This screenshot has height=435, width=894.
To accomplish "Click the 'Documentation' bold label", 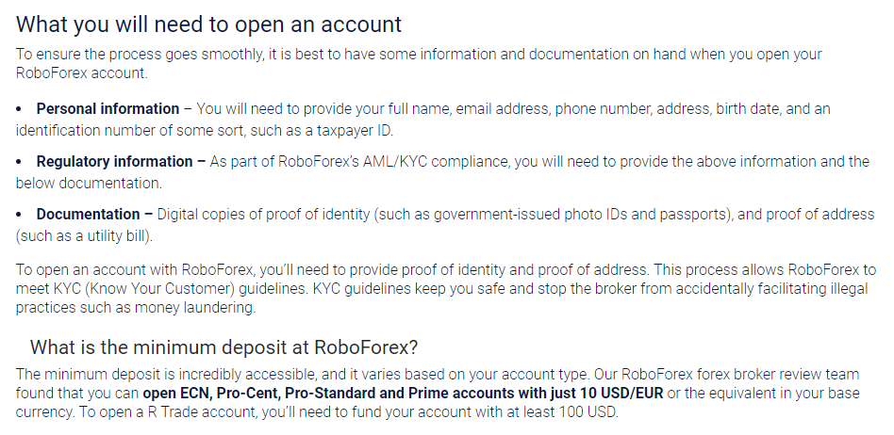I will 89,214.
